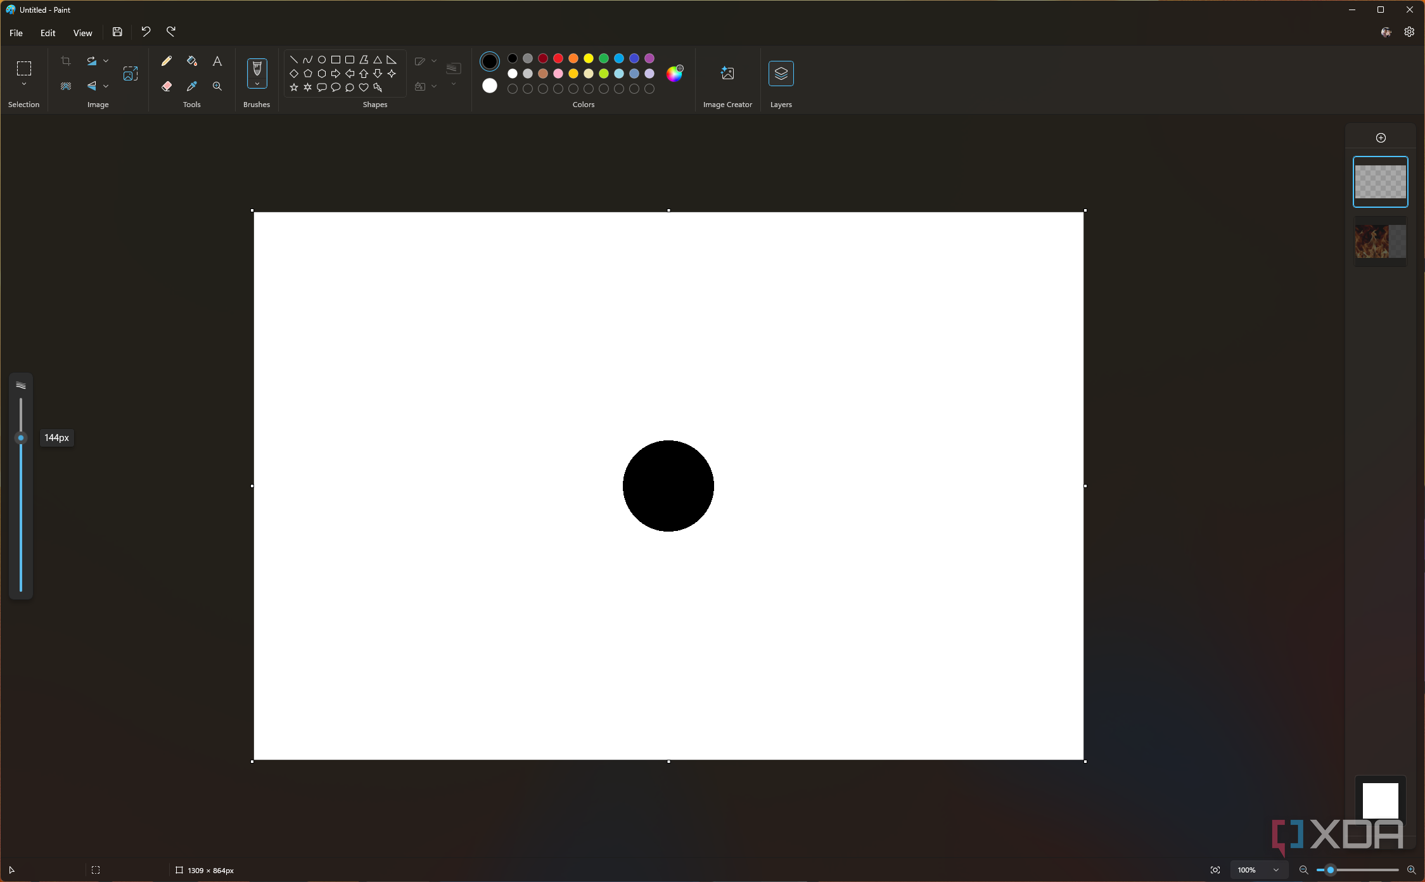
Task: Select the Fill bucket tool
Action: (191, 61)
